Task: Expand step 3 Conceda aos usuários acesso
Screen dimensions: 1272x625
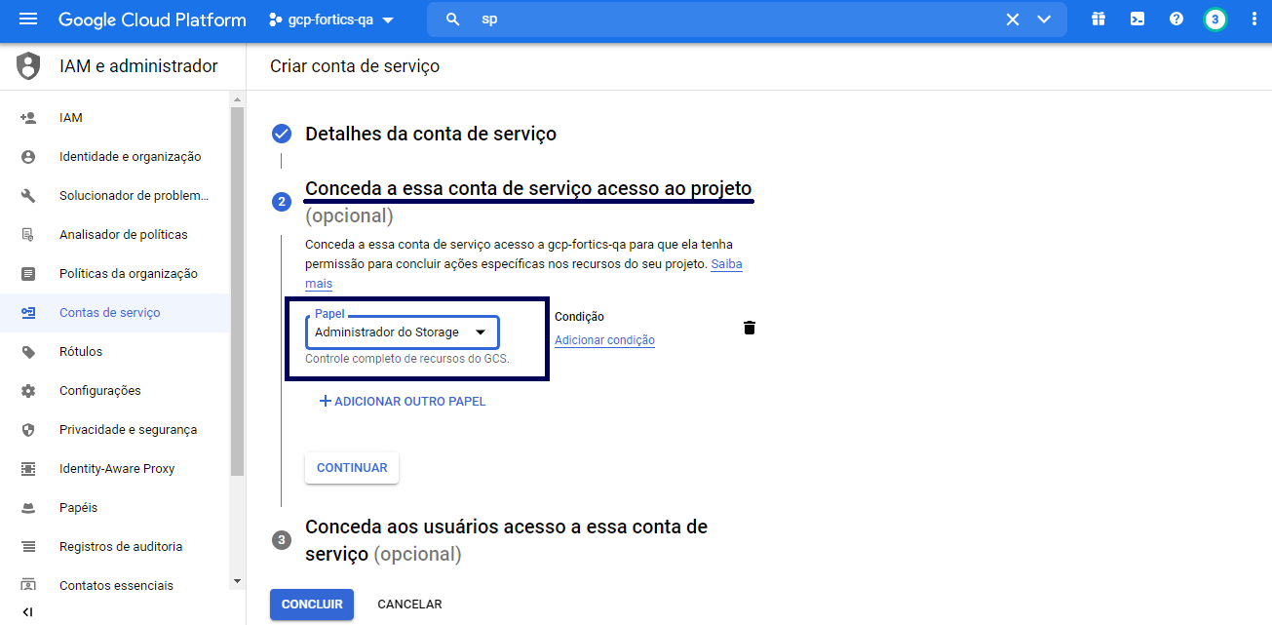Action: 506,540
